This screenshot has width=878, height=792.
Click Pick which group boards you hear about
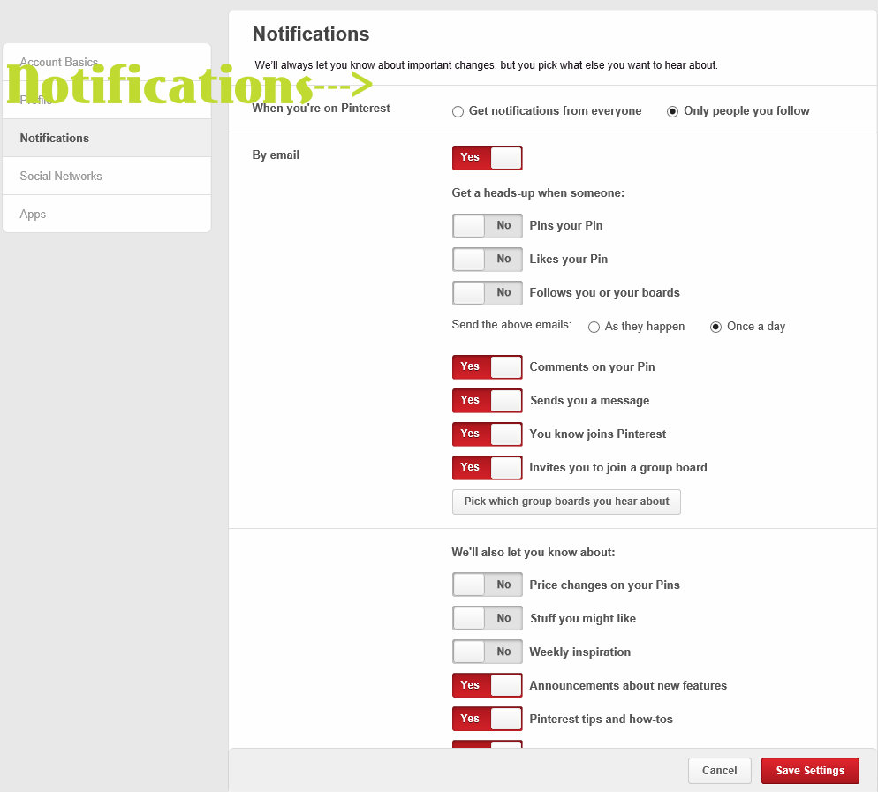click(x=566, y=502)
